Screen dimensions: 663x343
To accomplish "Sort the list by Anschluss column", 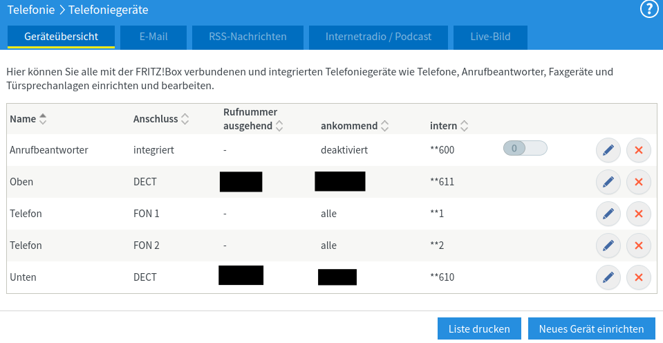I will click(x=160, y=119).
